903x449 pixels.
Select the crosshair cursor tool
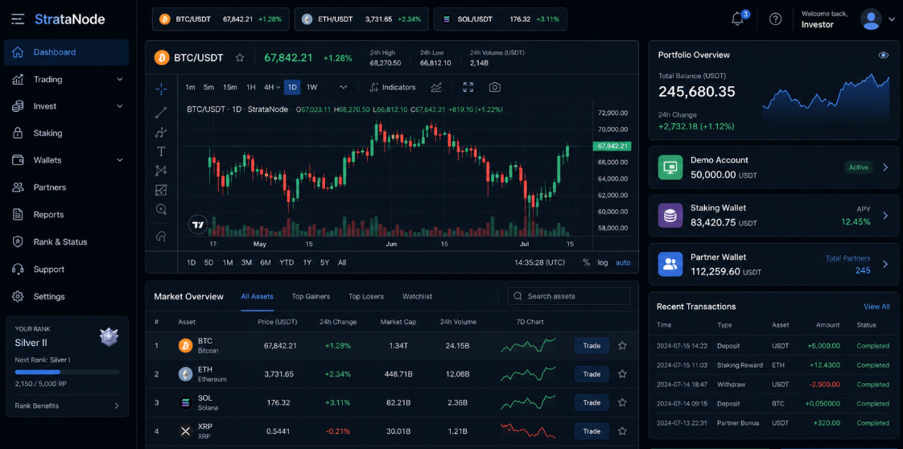click(x=161, y=89)
